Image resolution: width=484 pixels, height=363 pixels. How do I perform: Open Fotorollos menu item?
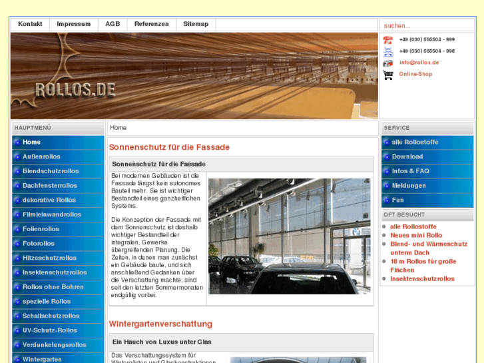[58, 244]
